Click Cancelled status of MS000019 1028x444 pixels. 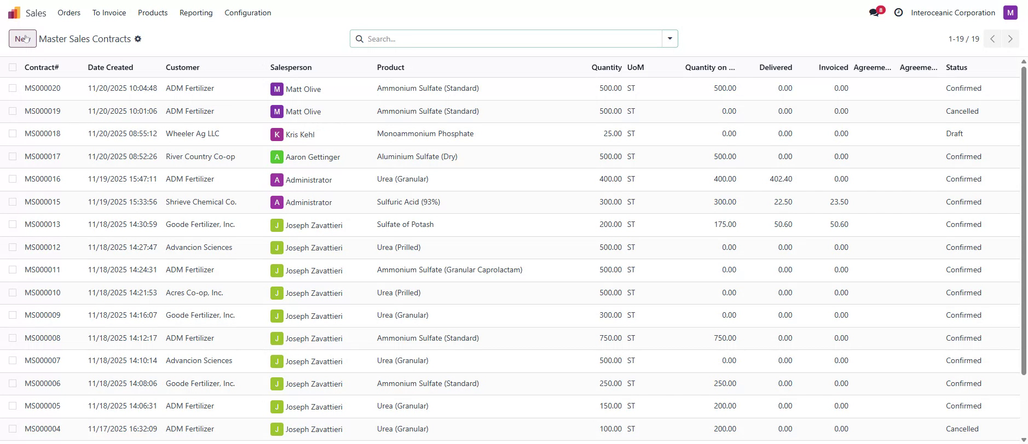962,111
